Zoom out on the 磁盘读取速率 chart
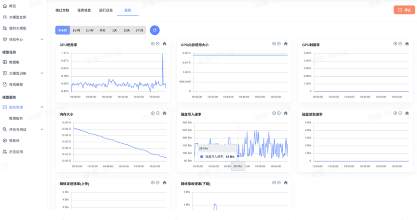This screenshot has width=417, height=220. (400, 113)
